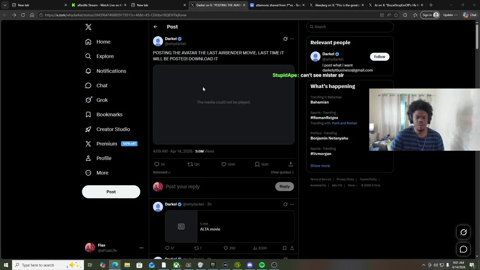Click browser refresh button
The height and width of the screenshot is (270, 480).
(x=23, y=15)
